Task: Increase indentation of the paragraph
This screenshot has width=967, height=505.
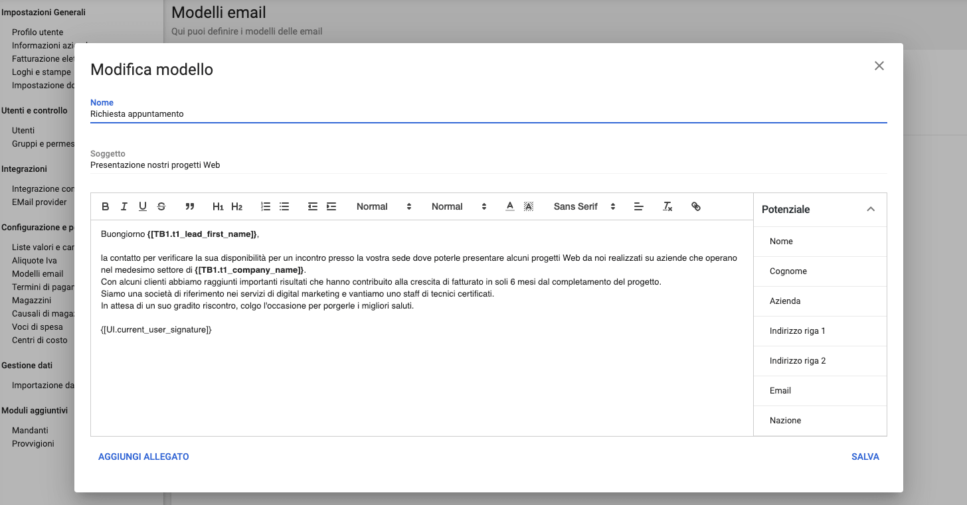Action: click(331, 206)
